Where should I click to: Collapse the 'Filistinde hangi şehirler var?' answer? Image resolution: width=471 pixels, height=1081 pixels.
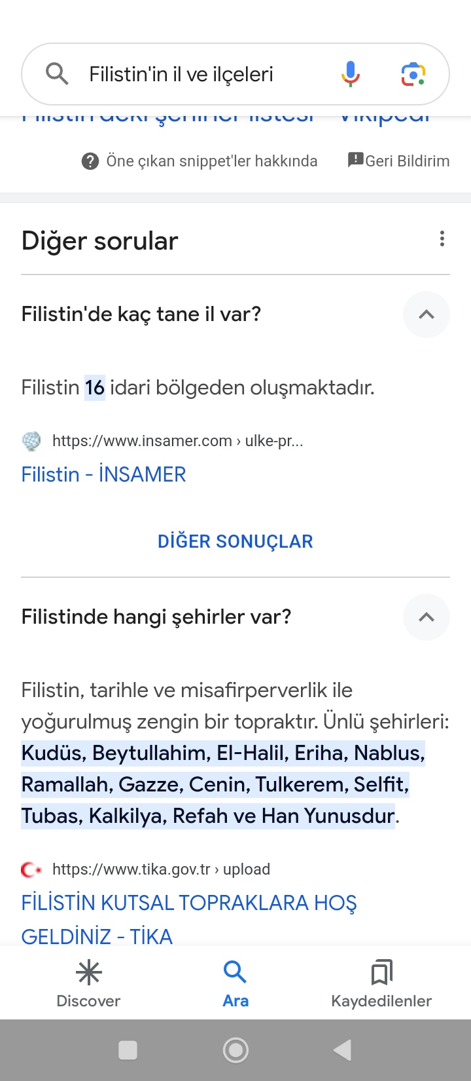[427, 617]
